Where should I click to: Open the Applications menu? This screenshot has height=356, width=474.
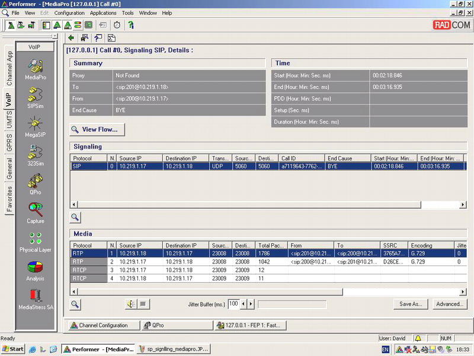coord(103,13)
